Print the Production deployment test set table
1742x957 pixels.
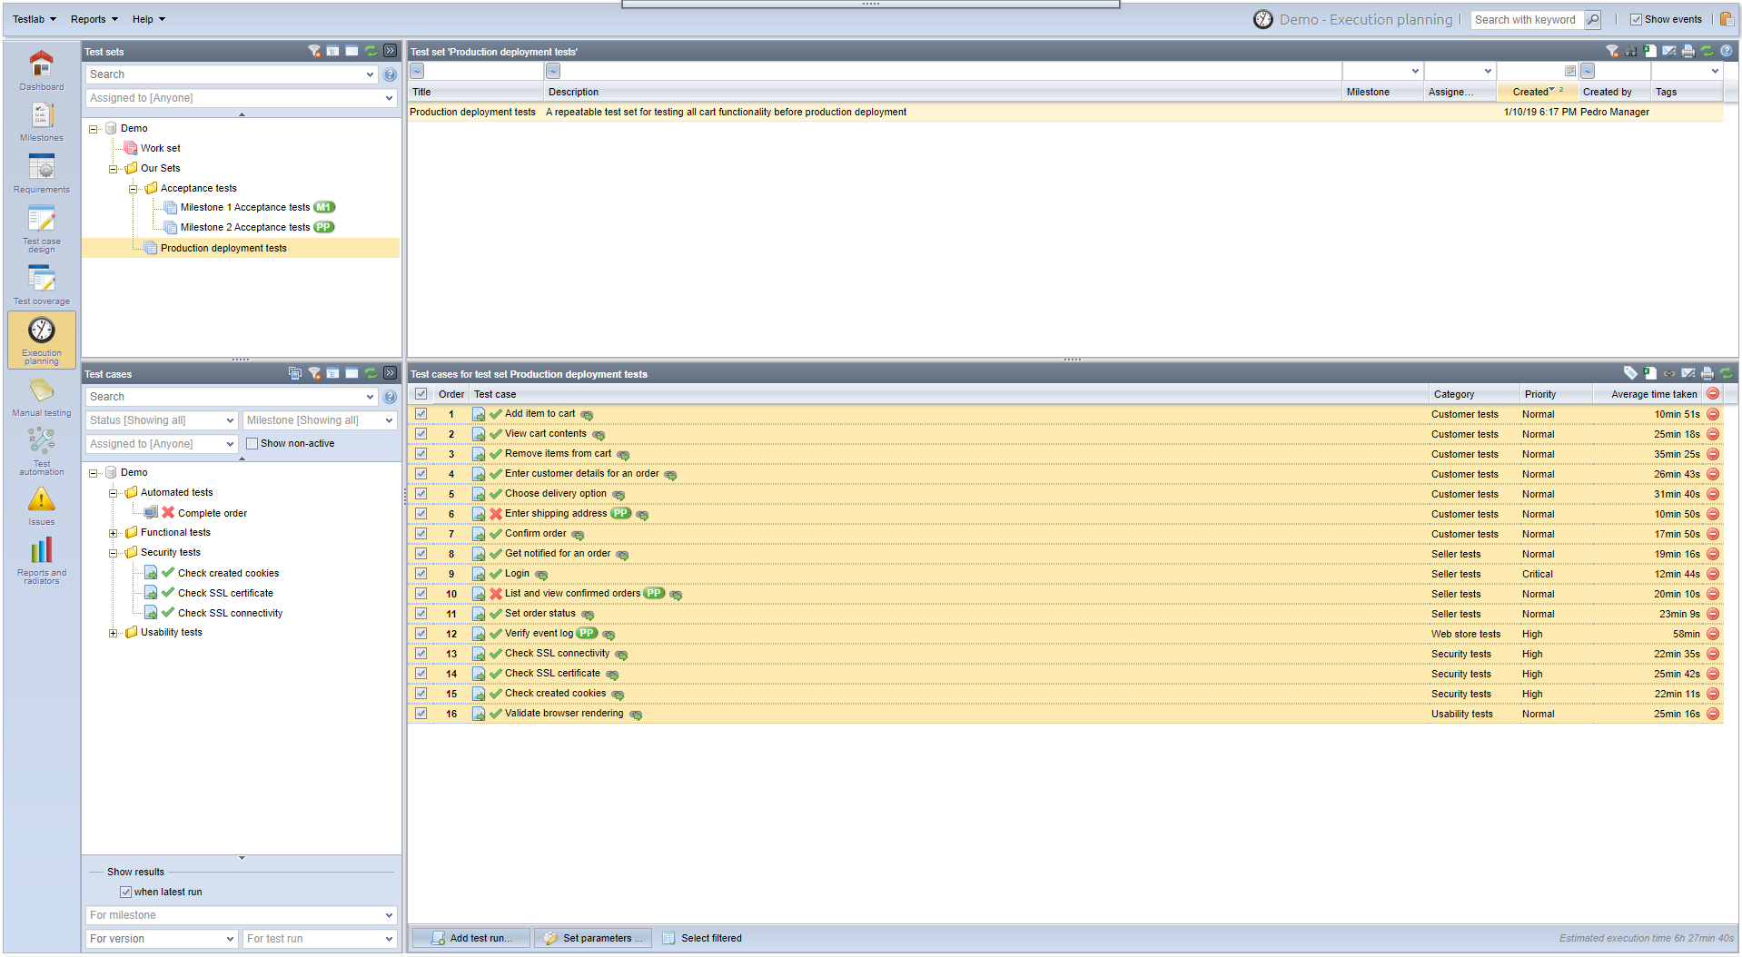[1688, 51]
